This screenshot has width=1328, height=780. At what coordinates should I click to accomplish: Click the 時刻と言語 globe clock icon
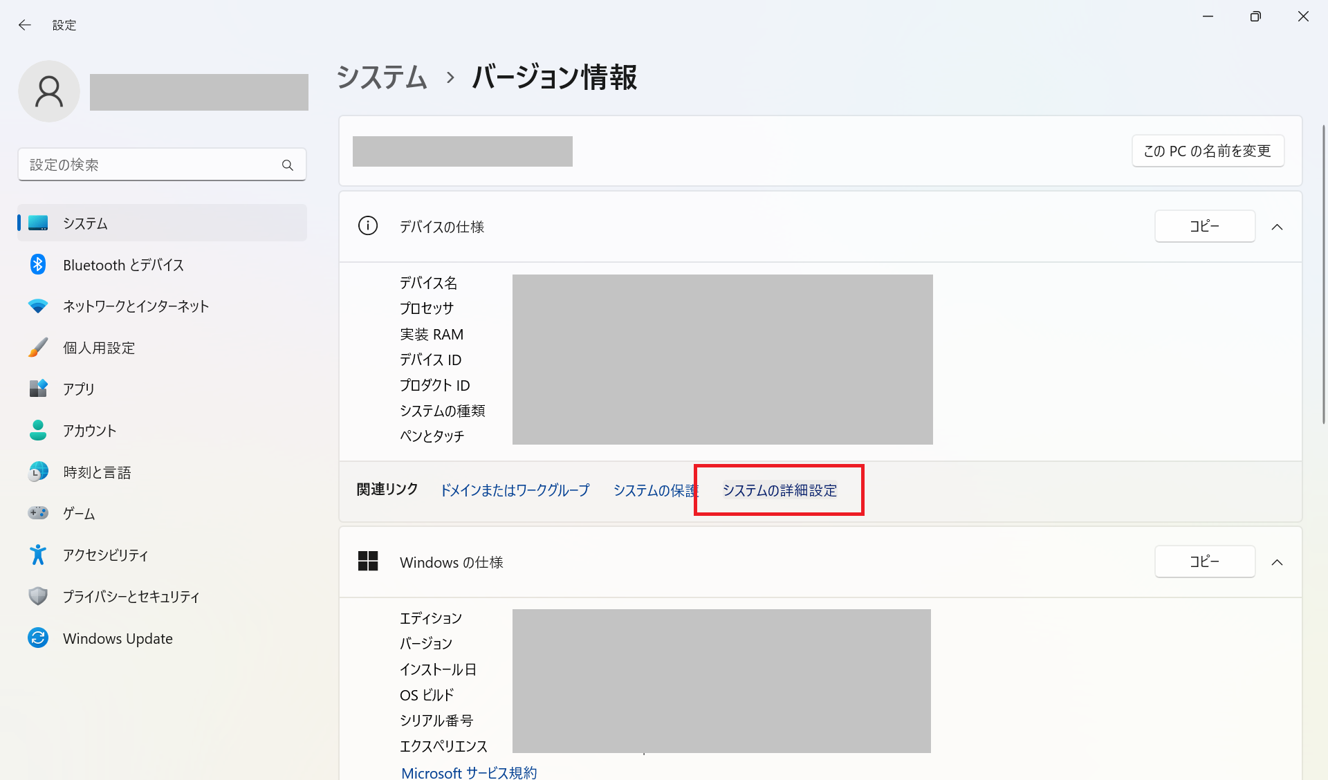point(38,472)
